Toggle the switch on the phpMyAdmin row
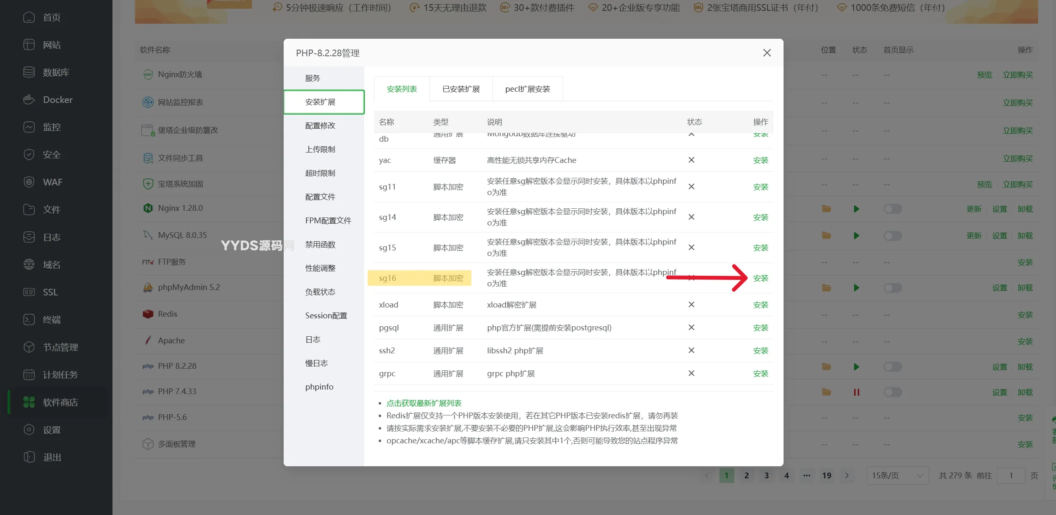 click(x=892, y=287)
